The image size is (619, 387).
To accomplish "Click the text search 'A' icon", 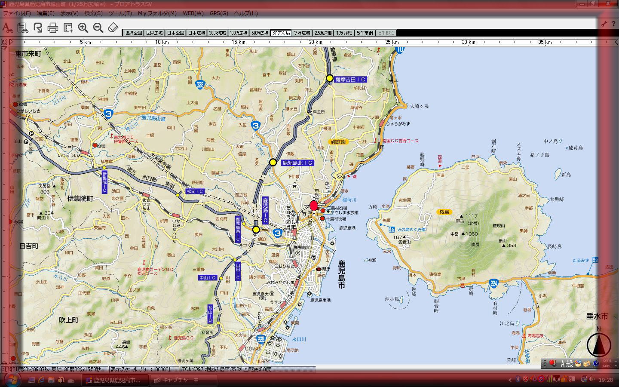I will (7, 28).
